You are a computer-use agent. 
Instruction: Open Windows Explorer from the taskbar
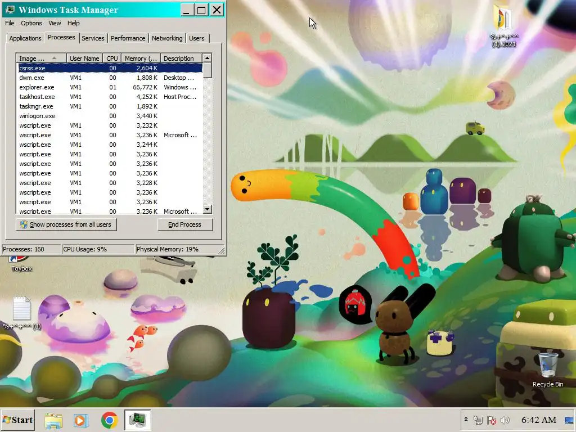coord(53,420)
